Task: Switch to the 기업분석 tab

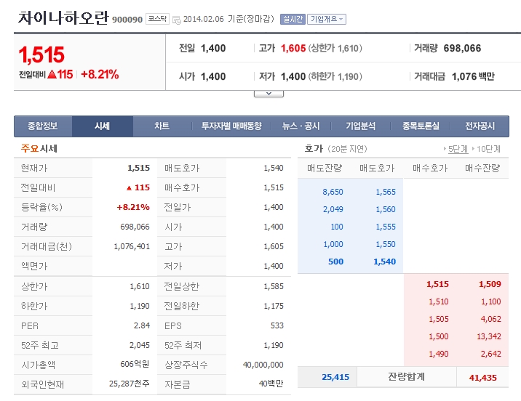Action: [x=360, y=126]
